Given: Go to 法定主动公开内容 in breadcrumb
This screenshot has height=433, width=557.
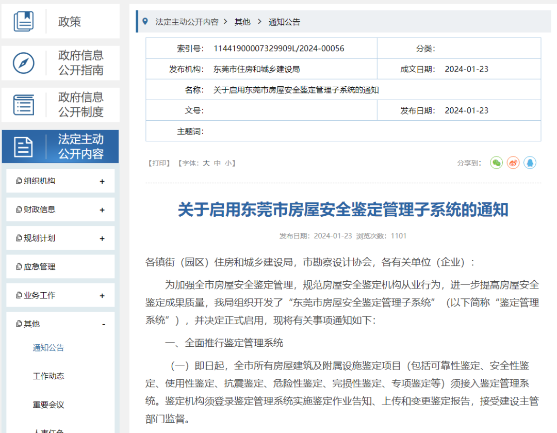Looking at the screenshot, I should (187, 22).
